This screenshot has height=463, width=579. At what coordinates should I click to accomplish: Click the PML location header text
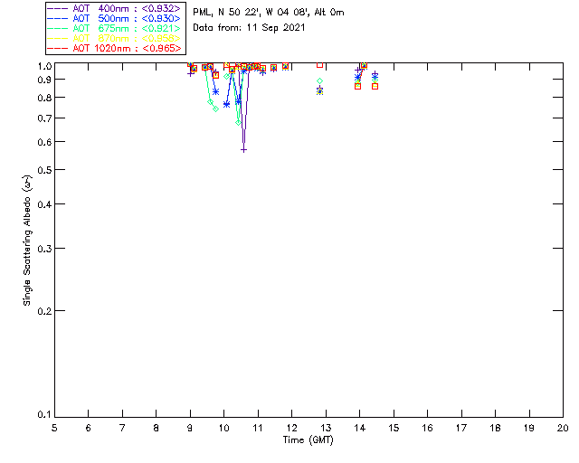point(269,13)
